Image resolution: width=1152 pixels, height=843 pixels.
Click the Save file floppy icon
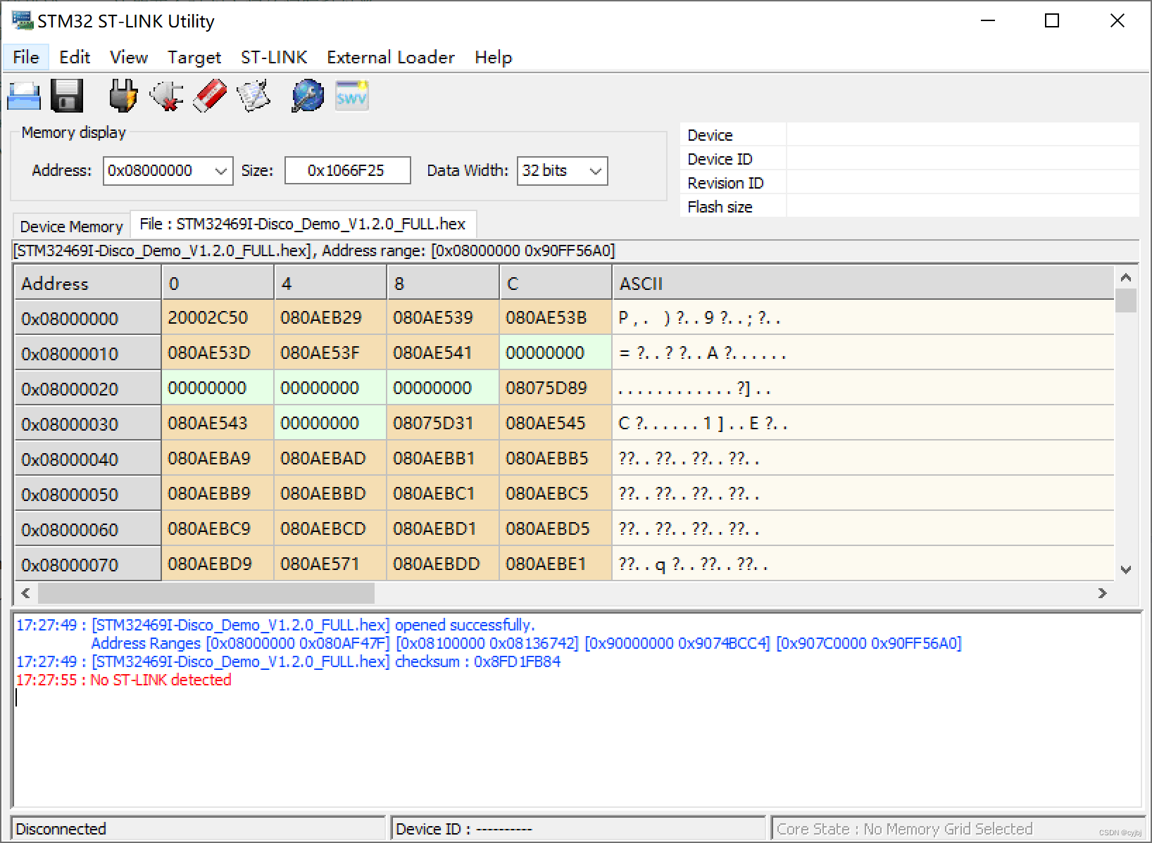coord(67,96)
